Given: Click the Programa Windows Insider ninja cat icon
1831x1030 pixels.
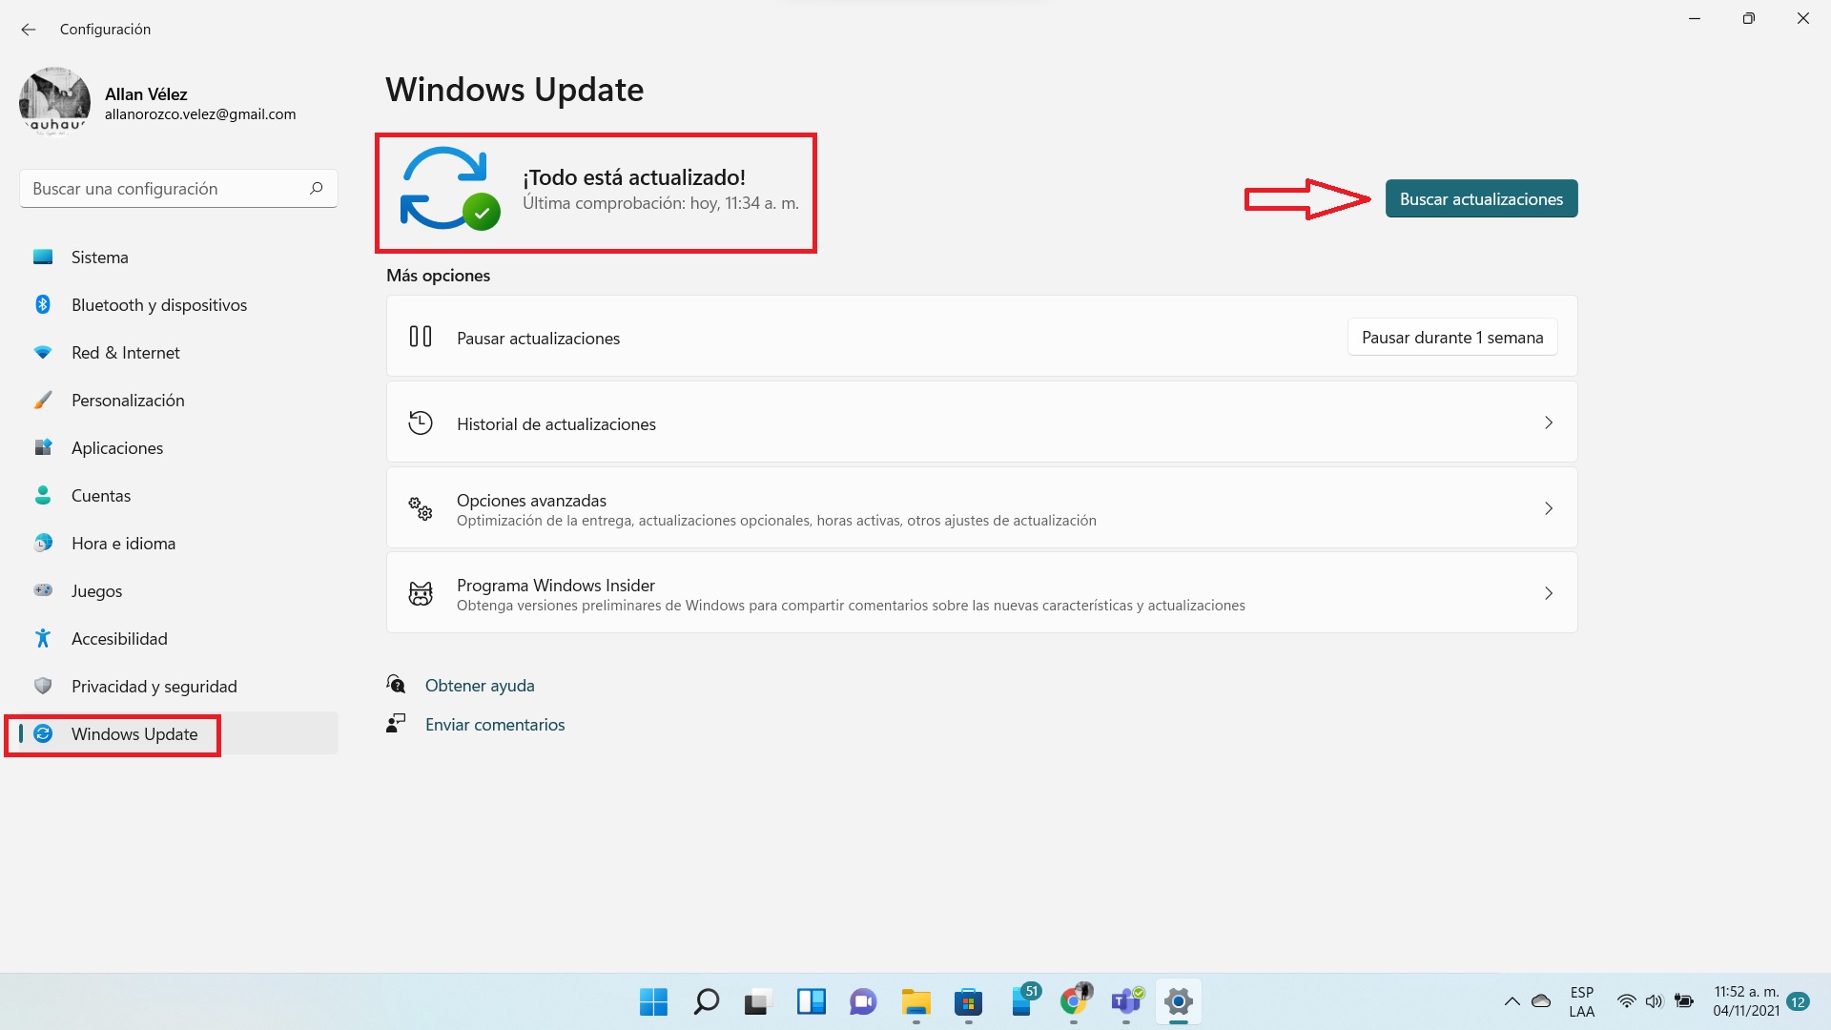Looking at the screenshot, I should coord(420,593).
